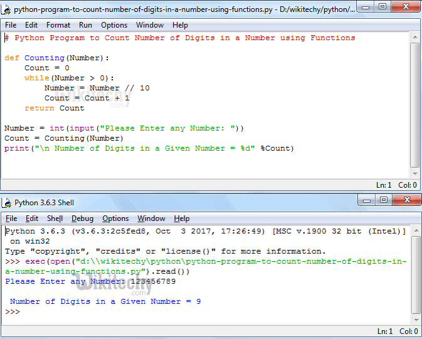Open the Window menu in Python Shell
Image resolution: width=422 pixels, height=339 pixels.
pos(151,218)
